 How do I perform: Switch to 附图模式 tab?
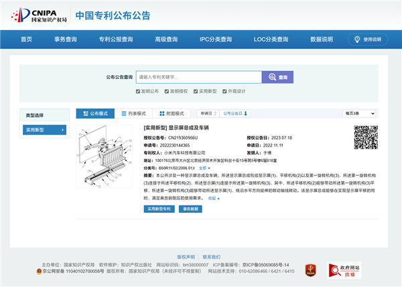172,114
